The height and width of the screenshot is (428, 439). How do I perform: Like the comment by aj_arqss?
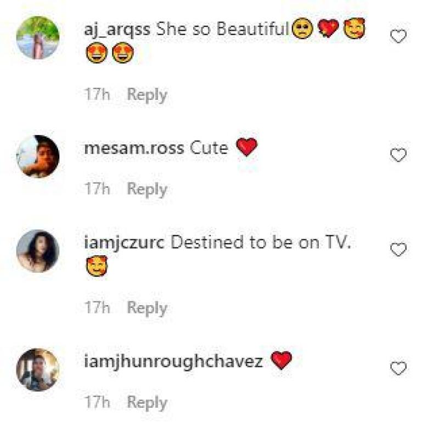tap(398, 36)
